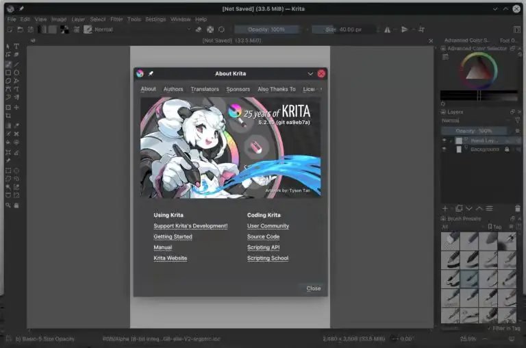Image resolution: width=526 pixels, height=348 pixels.
Task: Toggle vertical mirror tool
Action: click(405, 29)
